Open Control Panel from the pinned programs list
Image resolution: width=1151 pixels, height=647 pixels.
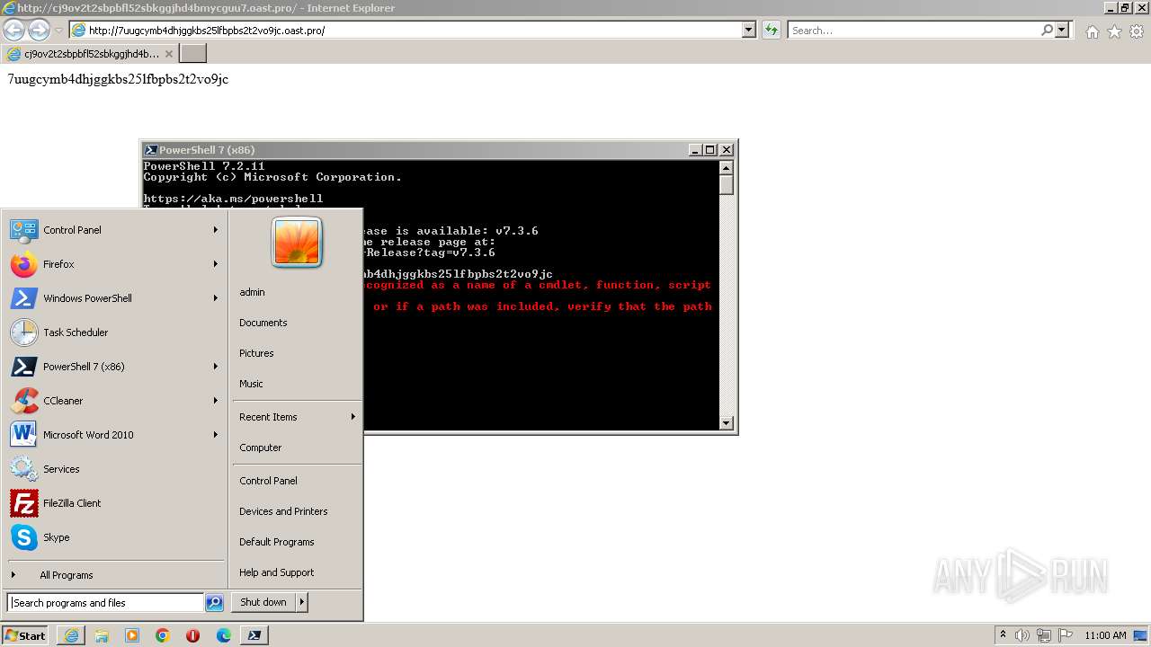114,230
